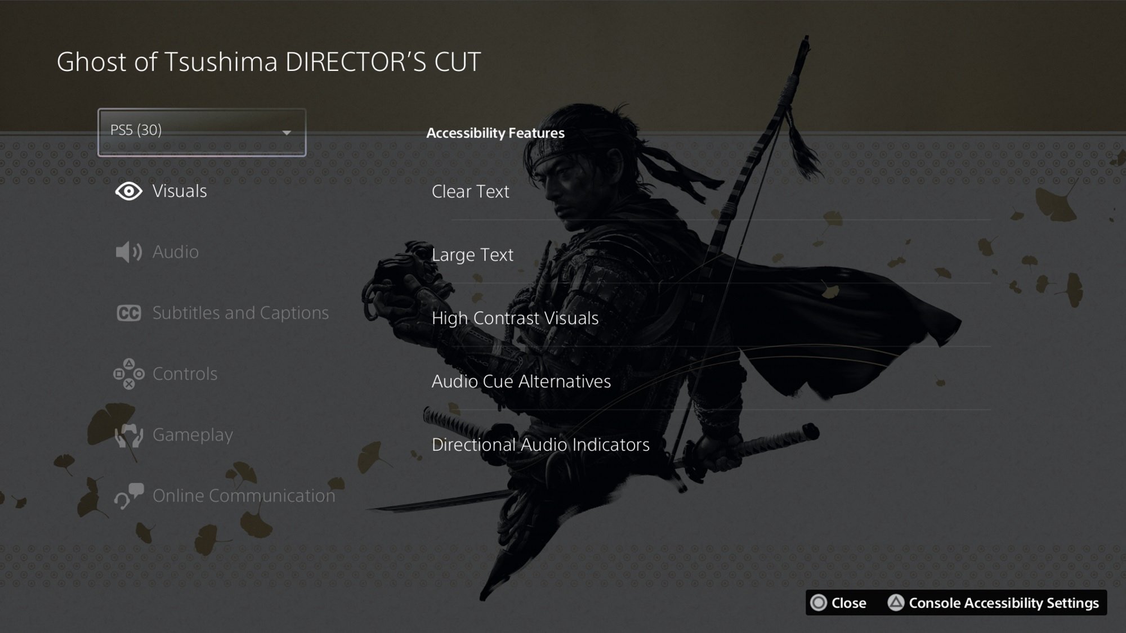1126x633 pixels.
Task: Toggle the Clear Text accessibility feature
Action: point(470,190)
